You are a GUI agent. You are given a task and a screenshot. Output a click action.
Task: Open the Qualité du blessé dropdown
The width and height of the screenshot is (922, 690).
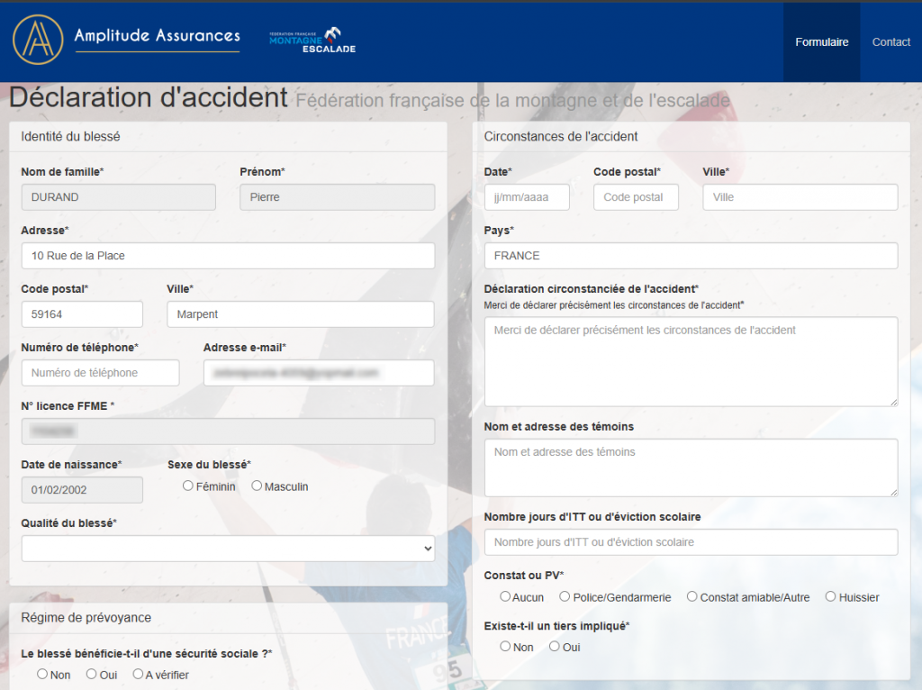pyautogui.click(x=228, y=549)
